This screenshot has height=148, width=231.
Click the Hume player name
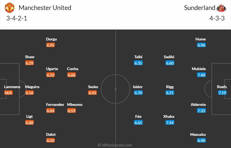tap(201, 39)
